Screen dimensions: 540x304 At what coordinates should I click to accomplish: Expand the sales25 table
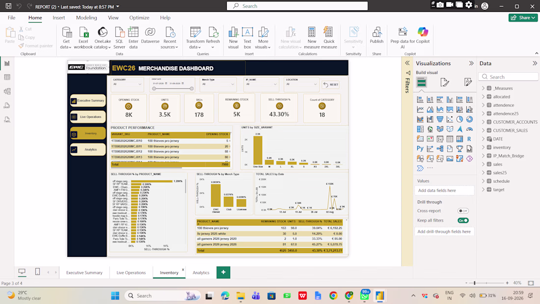point(483,173)
